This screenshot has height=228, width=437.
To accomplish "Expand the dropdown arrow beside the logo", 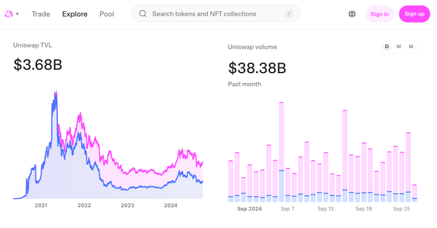I will 17,14.
